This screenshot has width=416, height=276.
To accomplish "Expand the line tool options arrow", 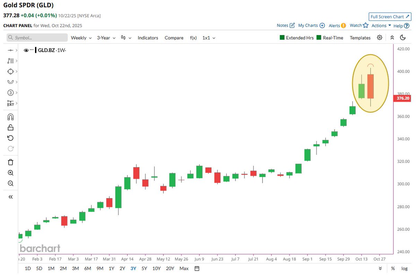I will pyautogui.click(x=16, y=50).
